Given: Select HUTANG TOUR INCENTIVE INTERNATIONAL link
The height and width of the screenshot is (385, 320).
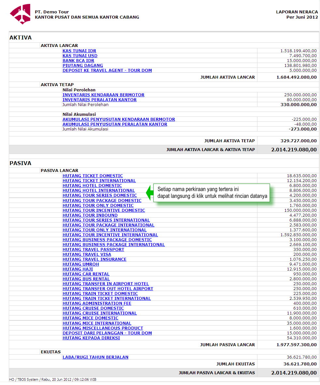Looking at the screenshot, I should [x=110, y=235].
